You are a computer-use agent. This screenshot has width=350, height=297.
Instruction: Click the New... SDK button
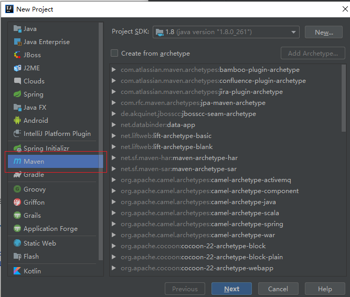[324, 32]
